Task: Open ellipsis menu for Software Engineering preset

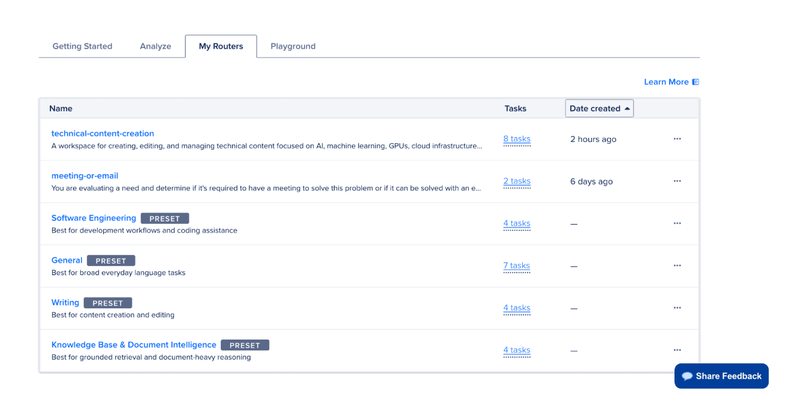Action: pos(677,223)
